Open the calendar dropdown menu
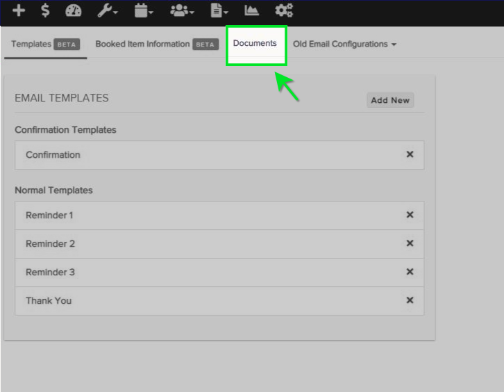The width and height of the screenshot is (504, 392). click(x=144, y=10)
